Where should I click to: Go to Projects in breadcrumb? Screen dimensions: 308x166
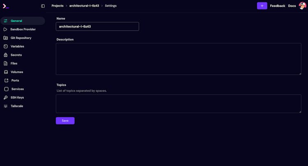click(57, 6)
